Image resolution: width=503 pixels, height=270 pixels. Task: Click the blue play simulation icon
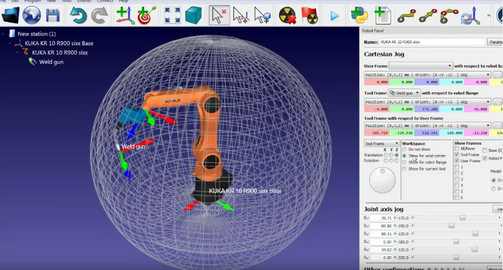tap(334, 15)
